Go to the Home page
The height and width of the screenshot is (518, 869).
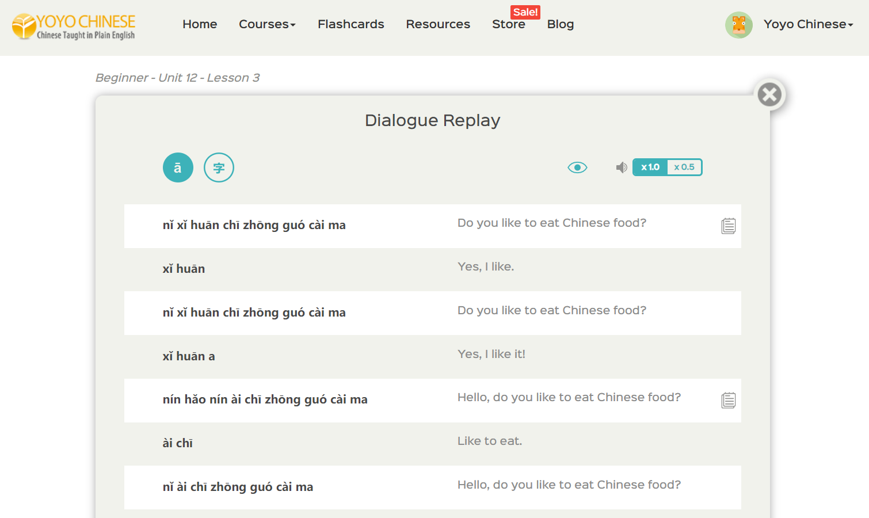click(200, 24)
